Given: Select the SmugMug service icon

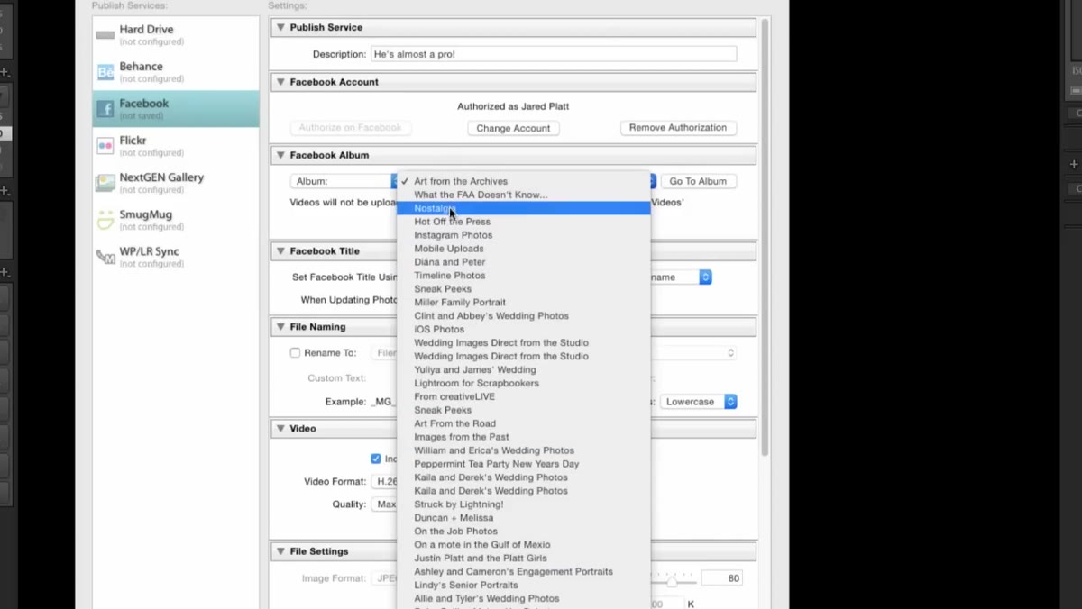Looking at the screenshot, I should pos(105,220).
